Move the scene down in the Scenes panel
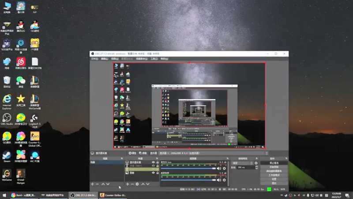The width and height of the screenshot is (353, 199). [x=108, y=184]
